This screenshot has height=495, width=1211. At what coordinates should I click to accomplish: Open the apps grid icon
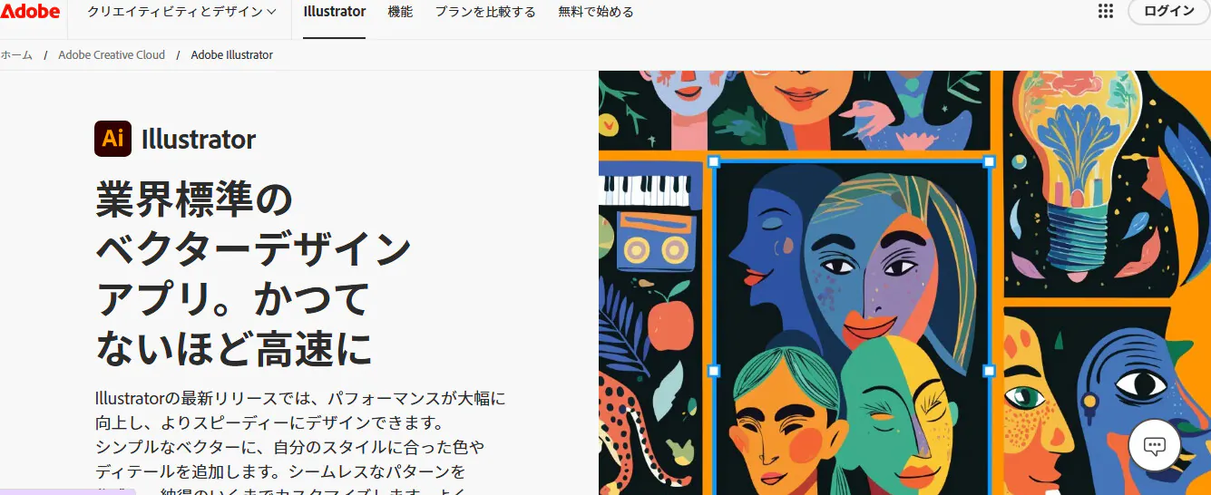coord(1105,11)
